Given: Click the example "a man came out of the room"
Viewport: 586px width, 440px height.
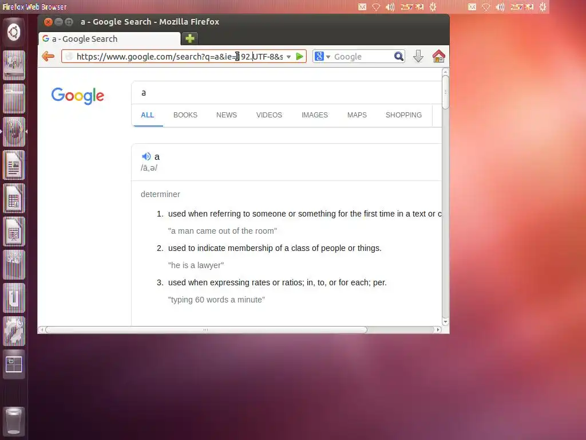Looking at the screenshot, I should point(223,231).
